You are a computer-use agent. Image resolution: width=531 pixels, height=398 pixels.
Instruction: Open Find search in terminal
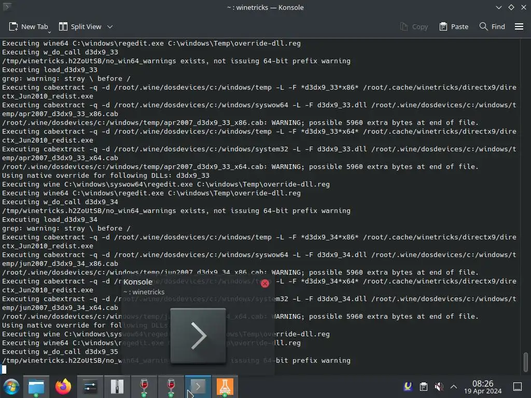point(493,27)
